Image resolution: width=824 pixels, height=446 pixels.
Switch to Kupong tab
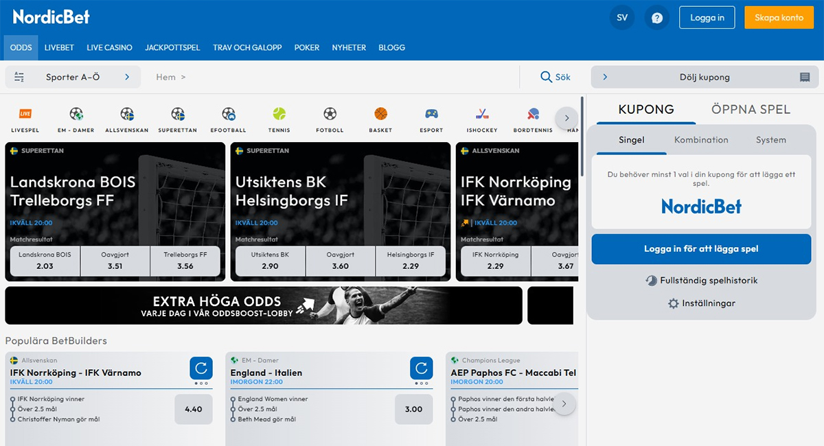click(646, 109)
